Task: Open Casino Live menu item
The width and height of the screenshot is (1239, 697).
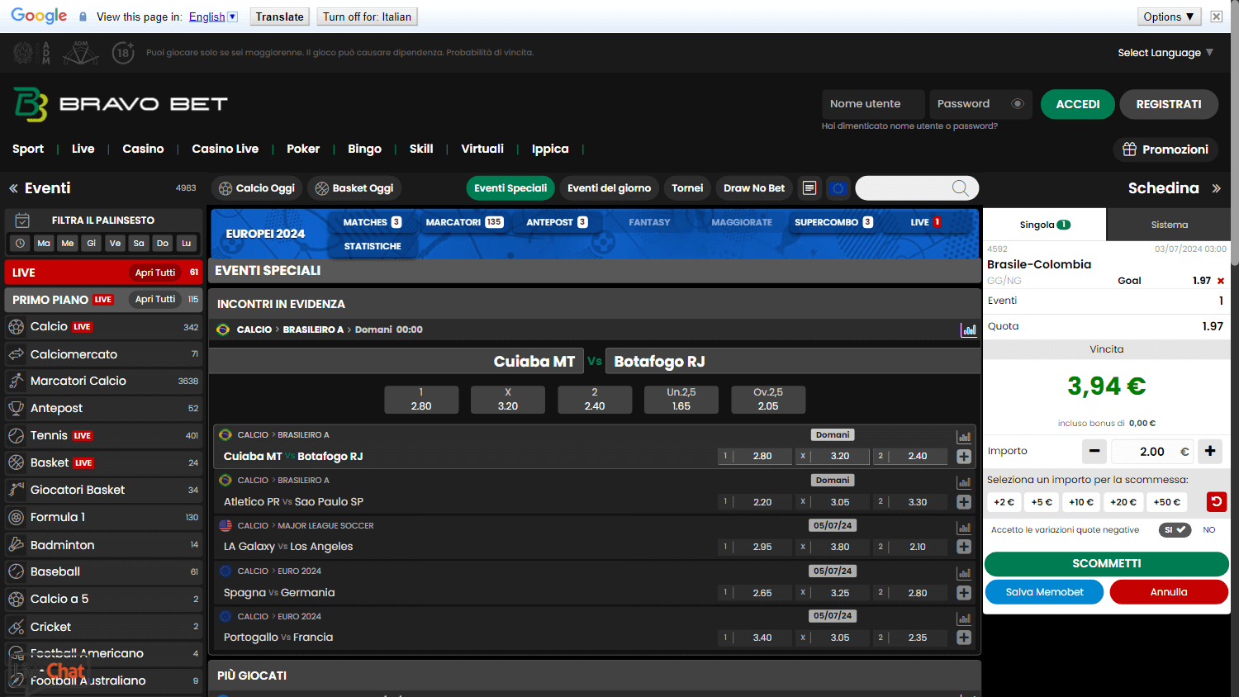Action: tap(225, 149)
